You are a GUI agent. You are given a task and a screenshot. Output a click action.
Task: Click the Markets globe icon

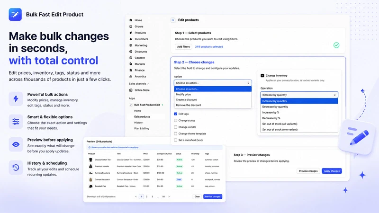[131, 64]
